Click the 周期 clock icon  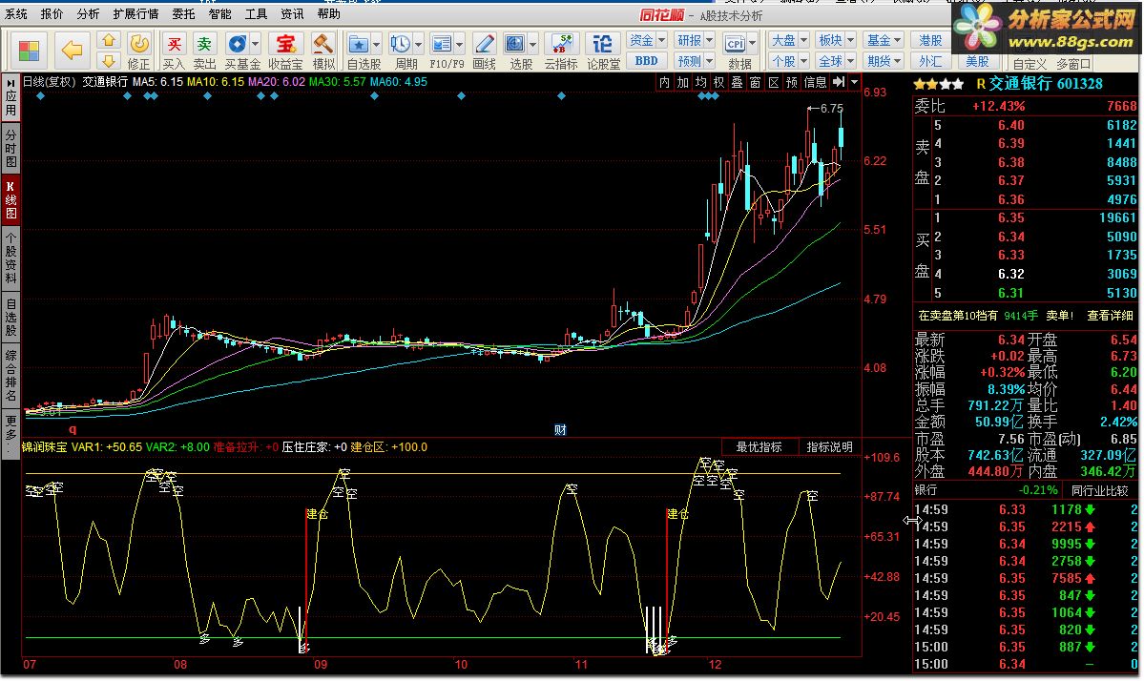[x=400, y=44]
